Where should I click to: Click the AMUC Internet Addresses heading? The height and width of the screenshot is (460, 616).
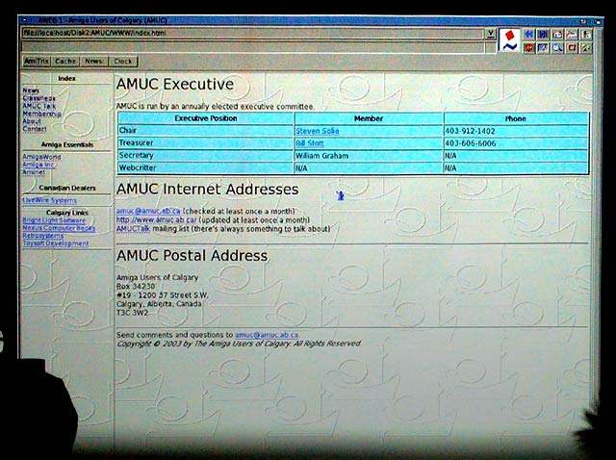point(208,190)
